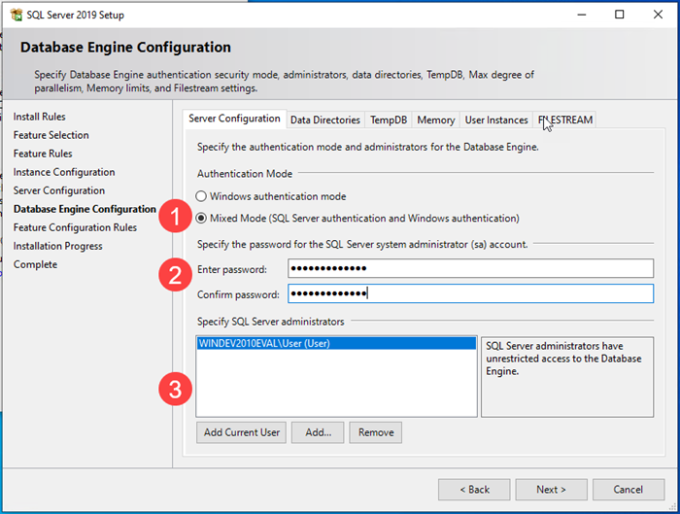Click the Add... button
Screen dimensions: 680x514
tap(318, 432)
